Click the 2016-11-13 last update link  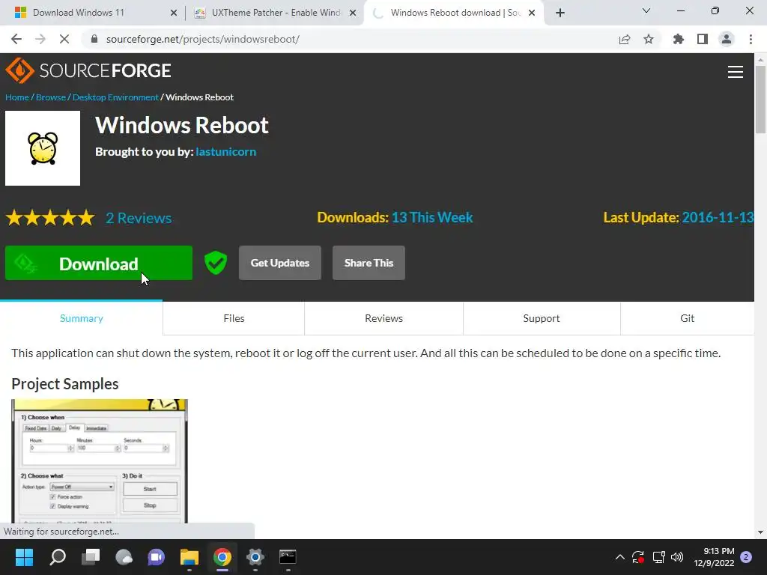[x=718, y=217]
